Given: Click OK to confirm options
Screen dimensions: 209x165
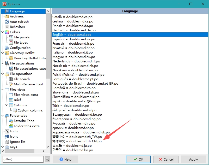Looking at the screenshot, I should (138, 160).
